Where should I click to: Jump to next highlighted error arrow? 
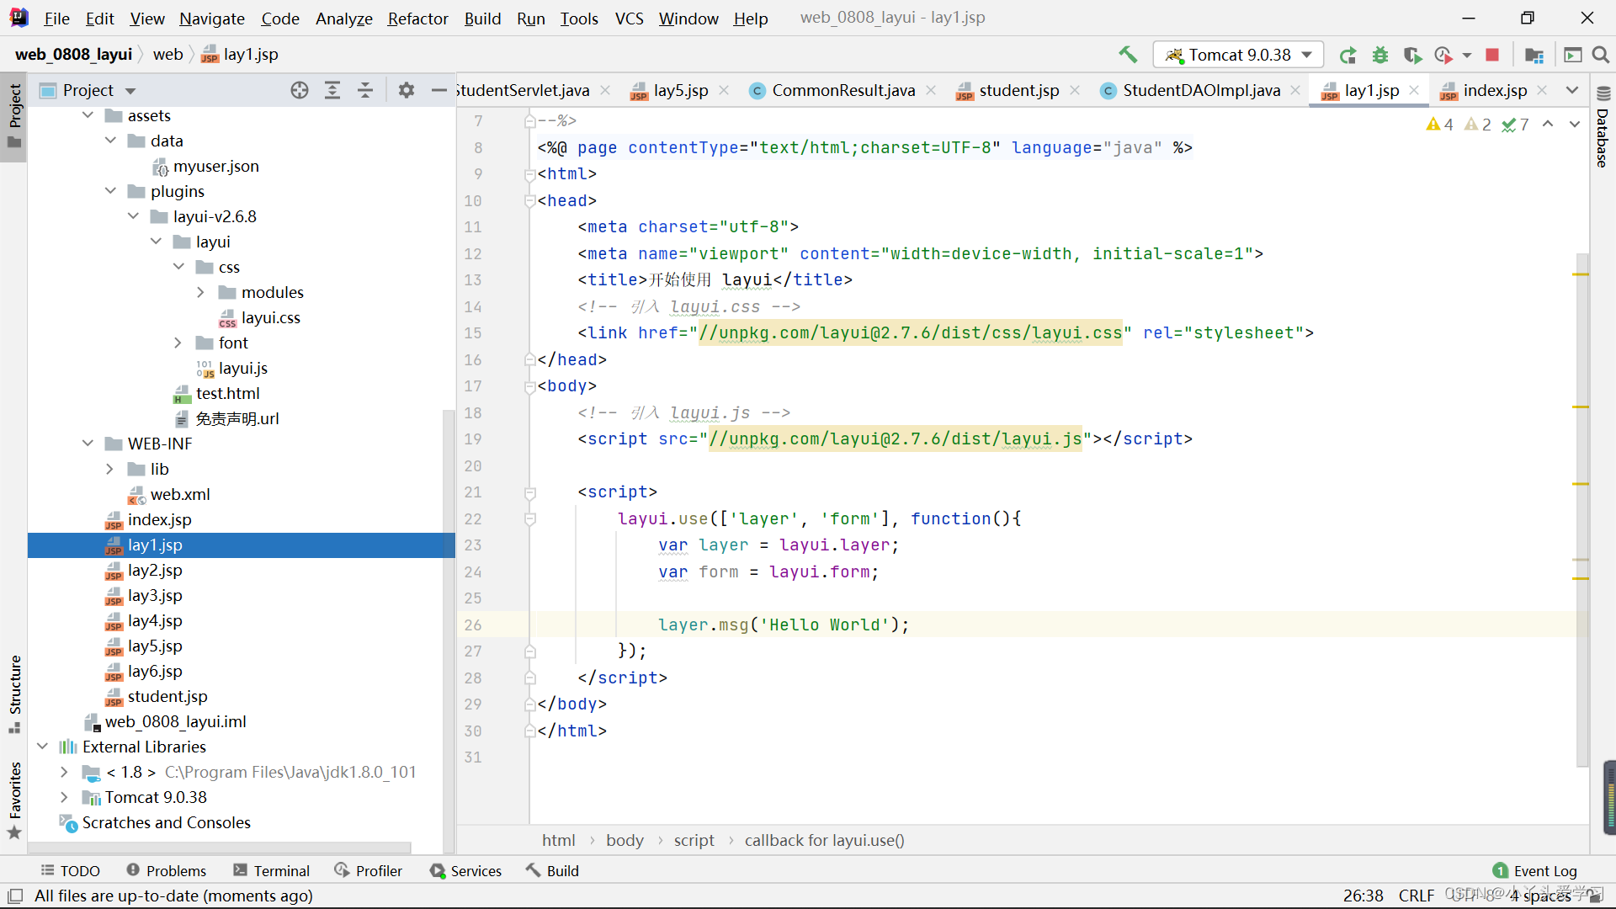pos(1575,125)
